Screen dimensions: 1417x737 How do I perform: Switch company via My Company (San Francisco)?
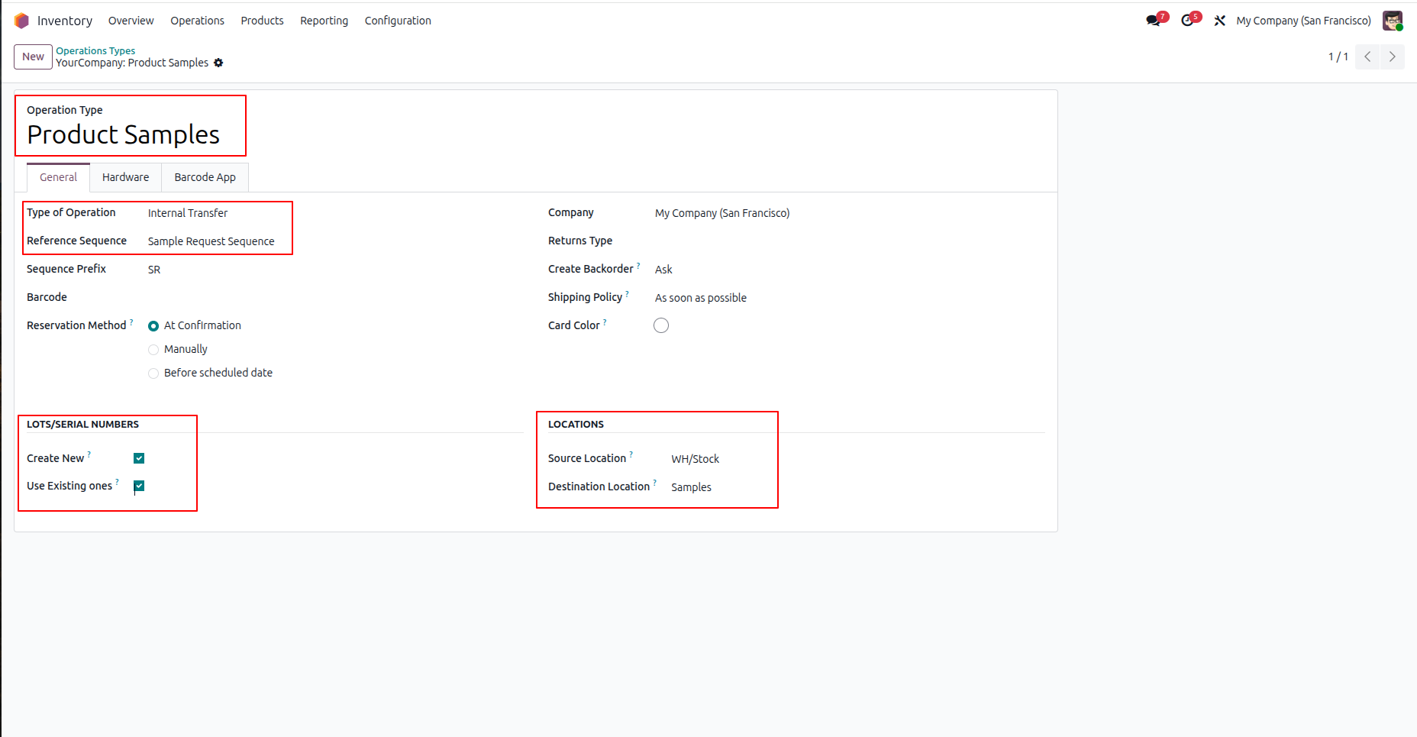pos(1303,21)
